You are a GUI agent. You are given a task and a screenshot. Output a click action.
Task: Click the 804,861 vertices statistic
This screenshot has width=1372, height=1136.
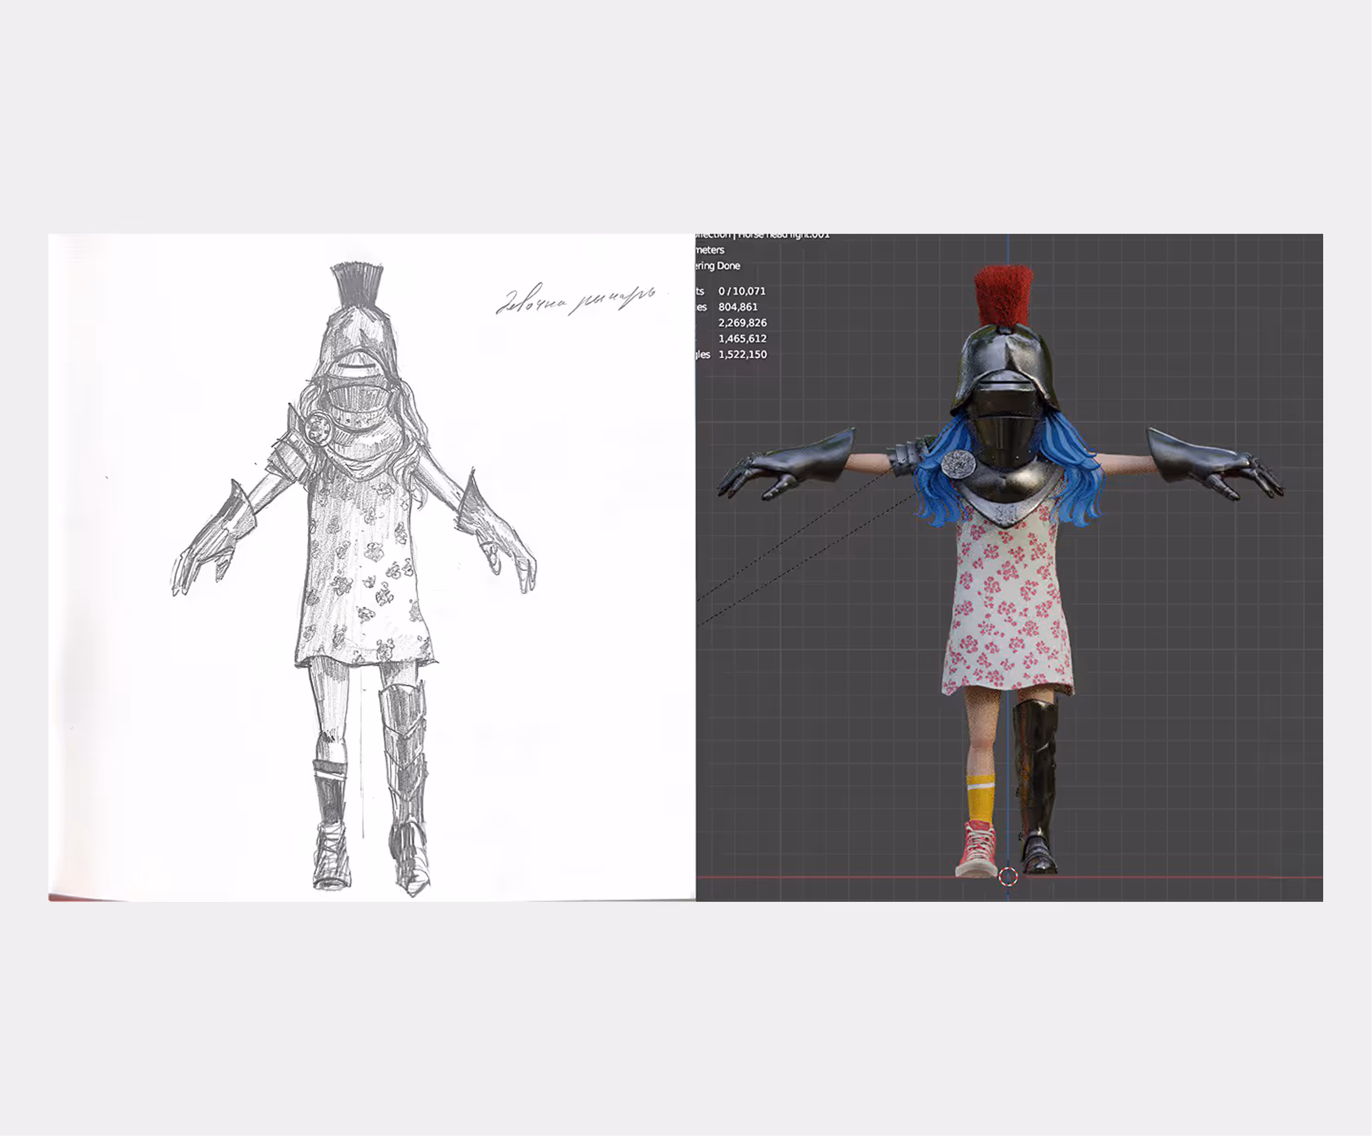737,307
